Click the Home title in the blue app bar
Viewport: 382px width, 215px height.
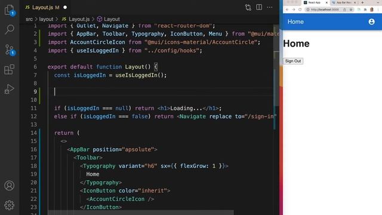click(295, 21)
